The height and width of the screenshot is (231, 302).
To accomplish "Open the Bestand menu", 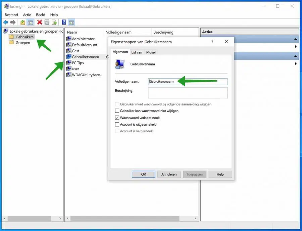I will 11,15.
